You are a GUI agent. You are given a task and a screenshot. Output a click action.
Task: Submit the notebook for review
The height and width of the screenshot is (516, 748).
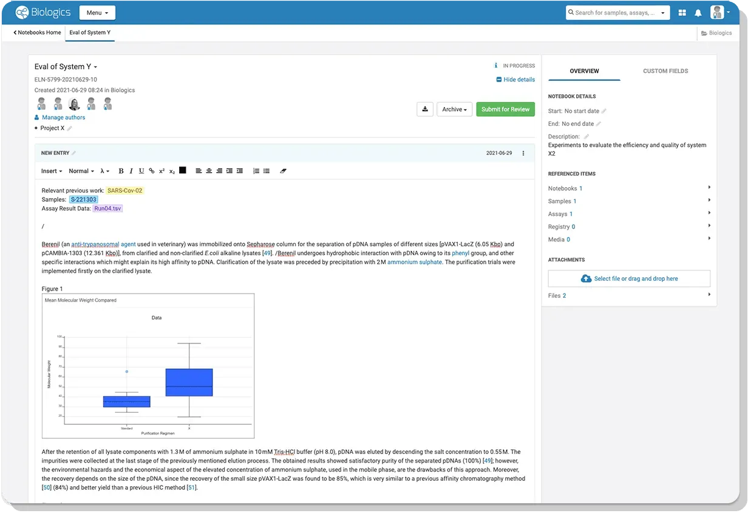[505, 109]
